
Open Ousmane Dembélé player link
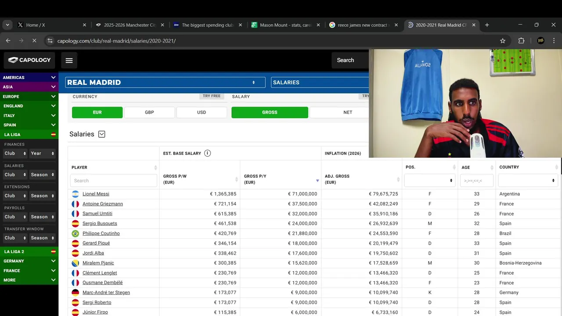coord(102,283)
